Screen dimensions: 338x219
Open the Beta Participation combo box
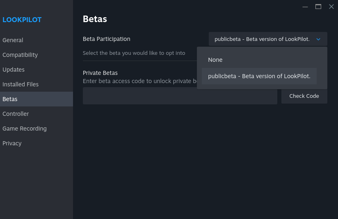[267, 39]
